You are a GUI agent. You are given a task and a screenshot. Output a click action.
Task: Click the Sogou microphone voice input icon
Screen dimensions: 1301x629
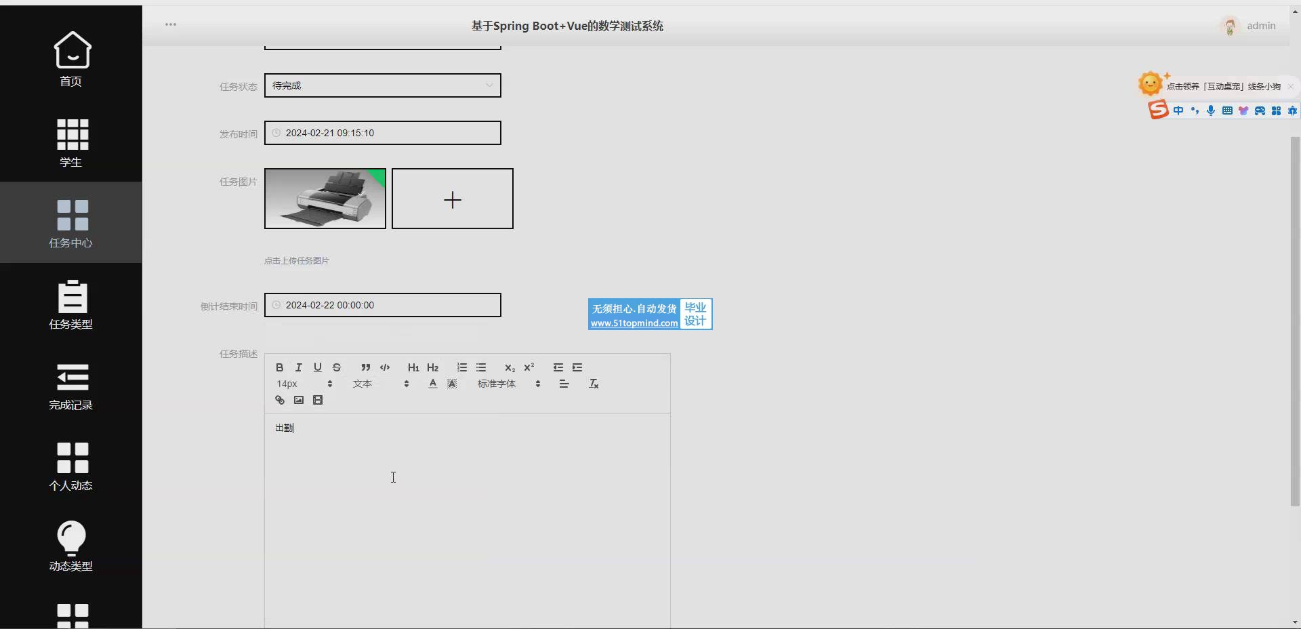(x=1211, y=110)
